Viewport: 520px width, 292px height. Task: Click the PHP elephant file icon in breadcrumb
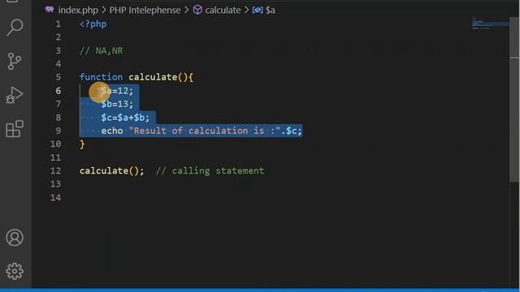point(50,10)
